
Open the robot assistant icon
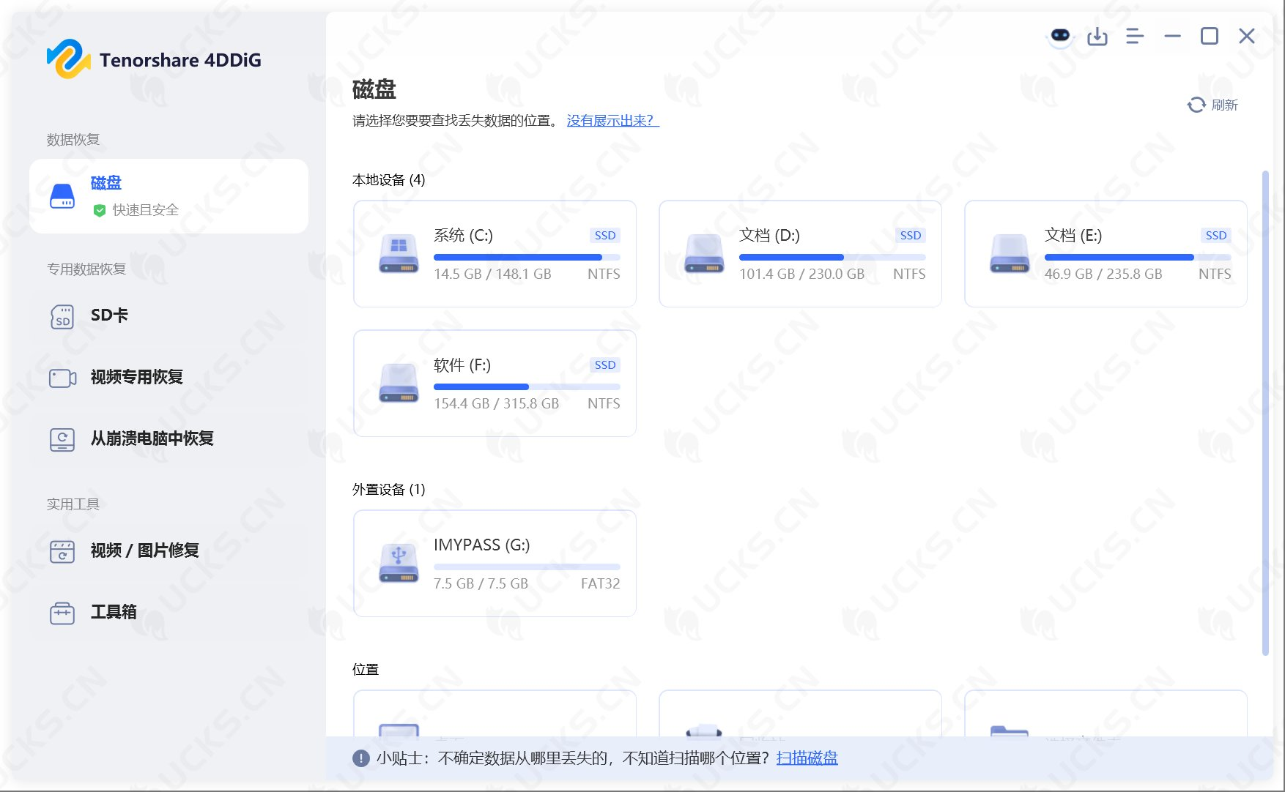pyautogui.click(x=1059, y=36)
